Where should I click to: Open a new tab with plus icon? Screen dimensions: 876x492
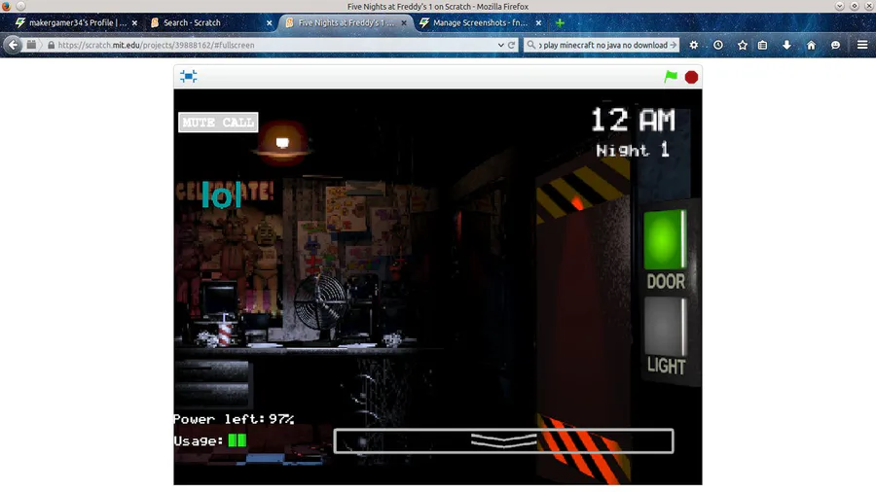point(560,23)
